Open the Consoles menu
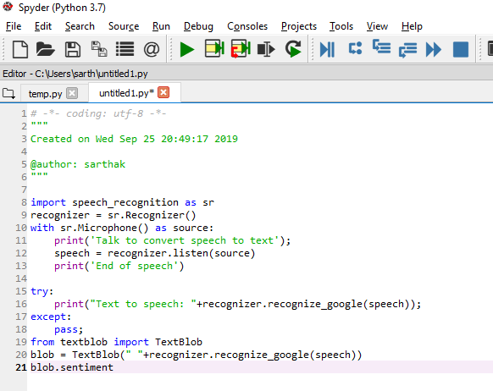The height and width of the screenshot is (391, 493). tap(247, 26)
